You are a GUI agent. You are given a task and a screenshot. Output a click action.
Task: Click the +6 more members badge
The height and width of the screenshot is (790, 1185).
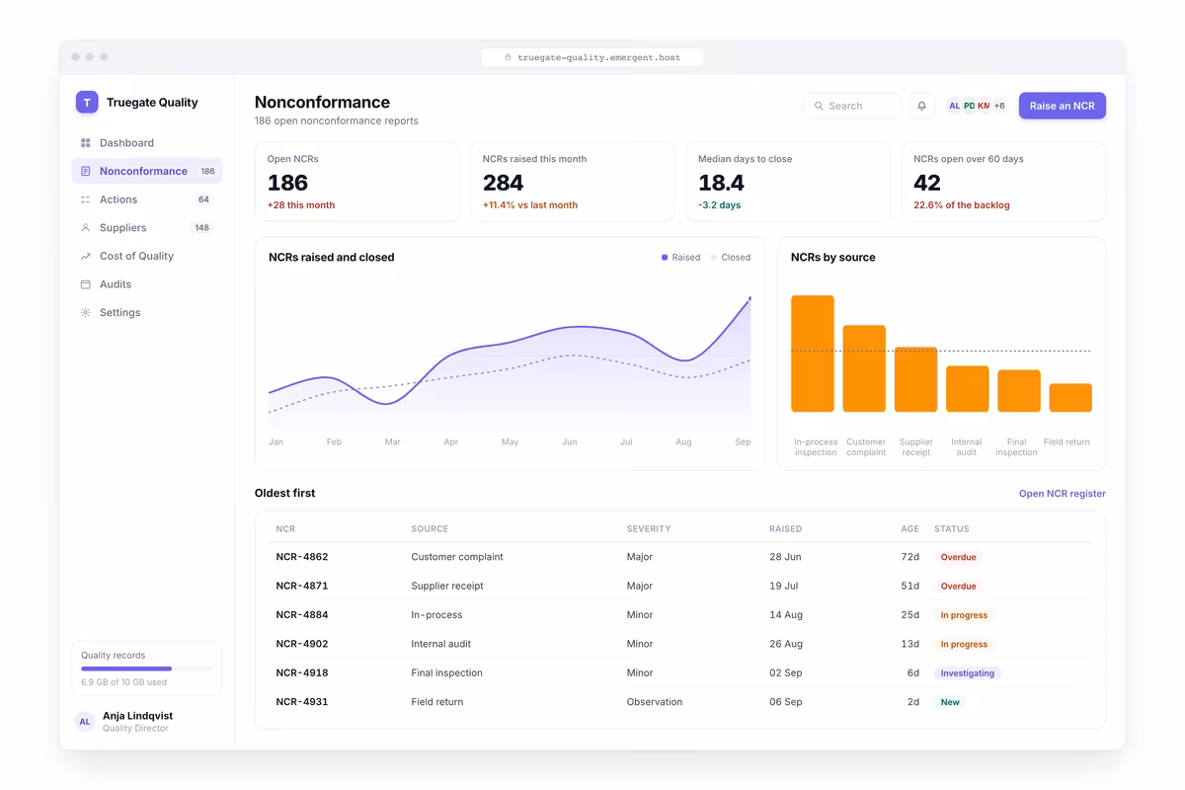[999, 106]
